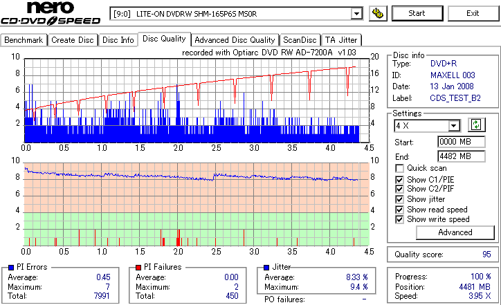The width and height of the screenshot is (501, 305).
Task: Switch to the ScanDisc tab
Action: (x=300, y=40)
